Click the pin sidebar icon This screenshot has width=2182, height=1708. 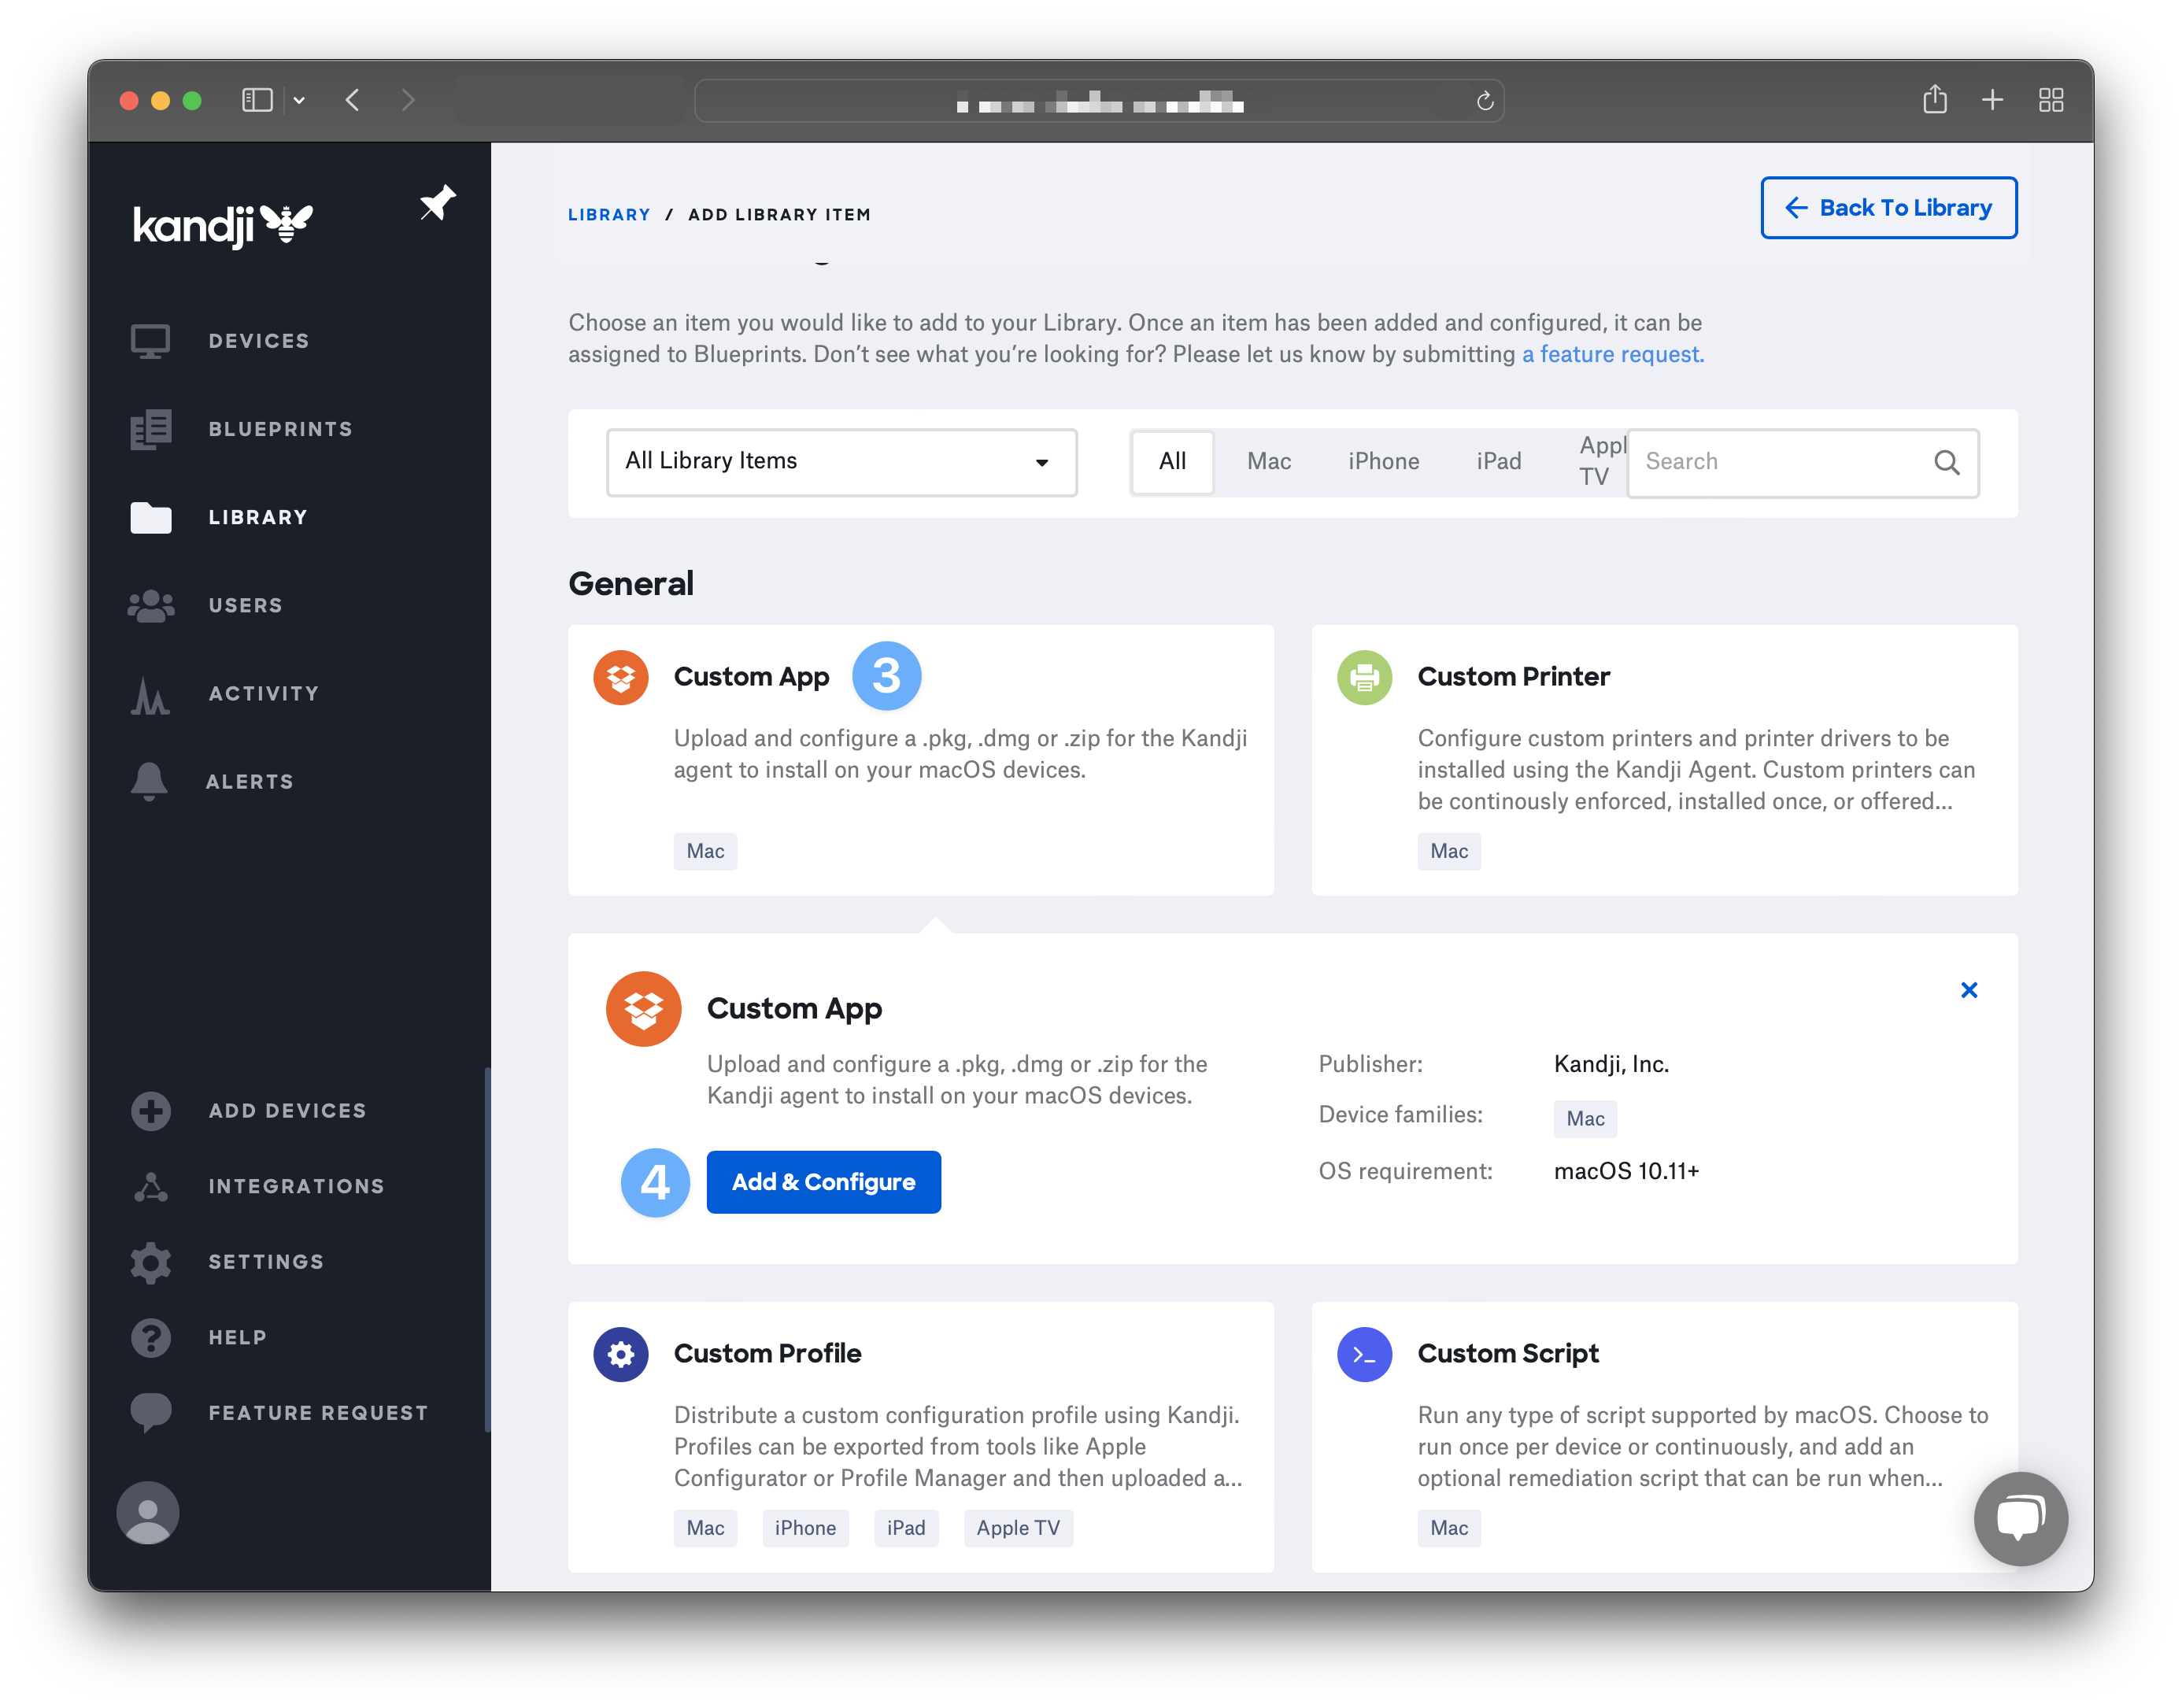437,203
